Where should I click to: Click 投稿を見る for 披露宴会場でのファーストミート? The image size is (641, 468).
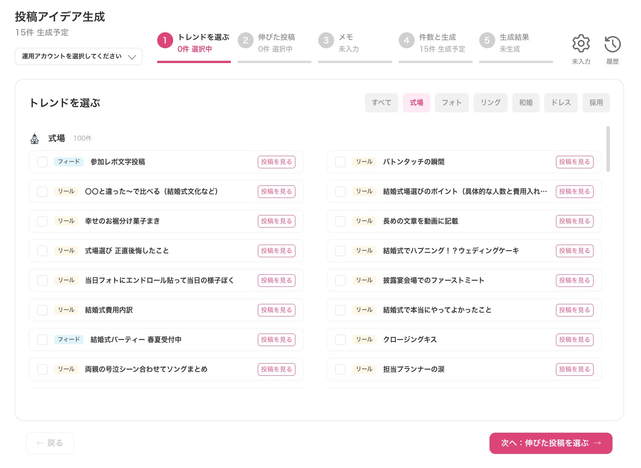pos(575,280)
